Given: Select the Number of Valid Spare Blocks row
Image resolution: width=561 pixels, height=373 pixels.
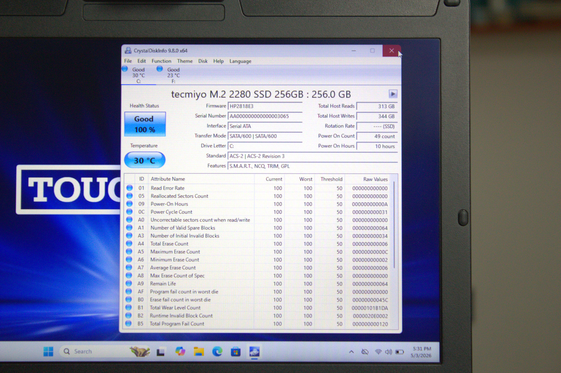Looking at the screenshot, I should pyautogui.click(x=258, y=228).
